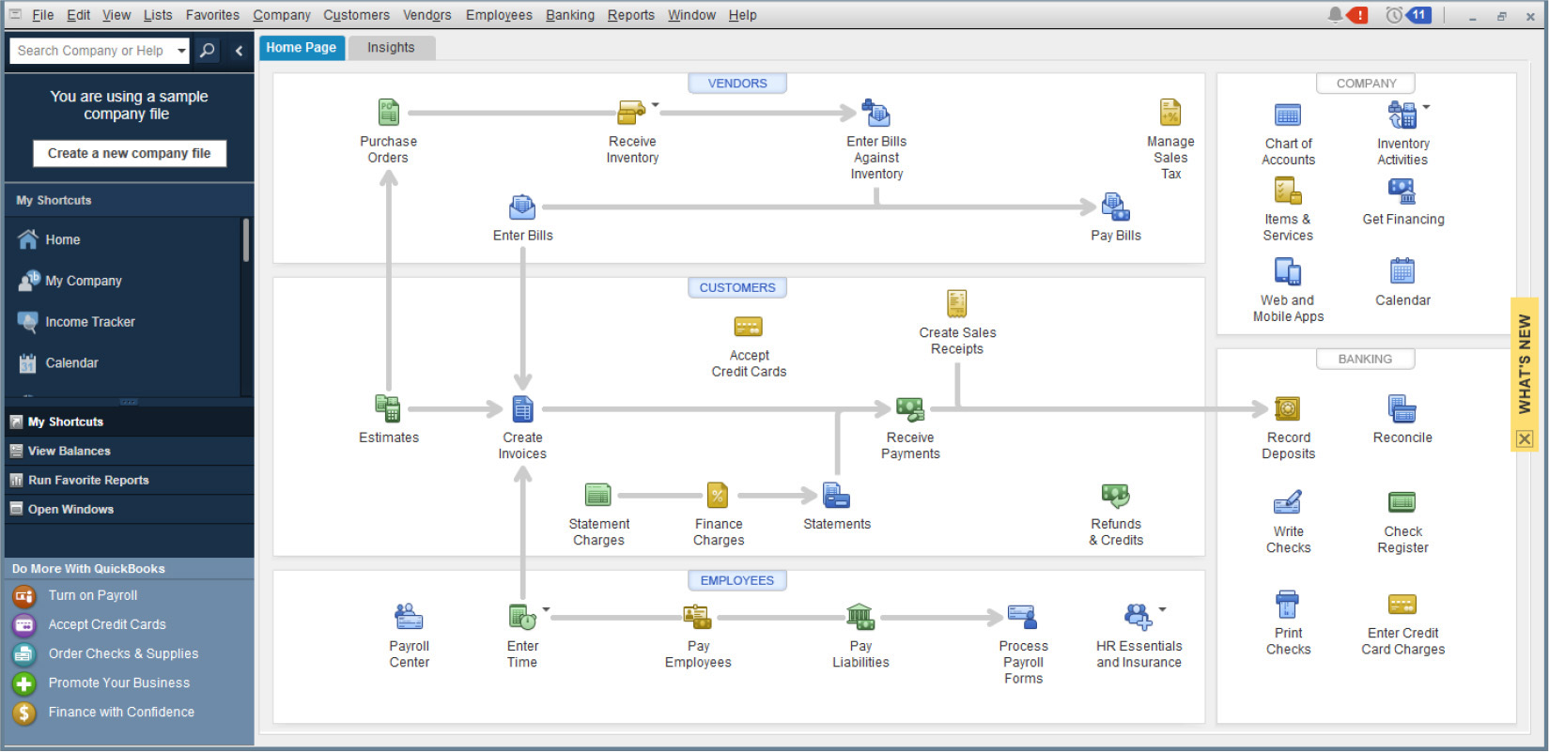Expand Enter Time dropdown arrow
This screenshot has width=1549, height=752.
coord(546,609)
